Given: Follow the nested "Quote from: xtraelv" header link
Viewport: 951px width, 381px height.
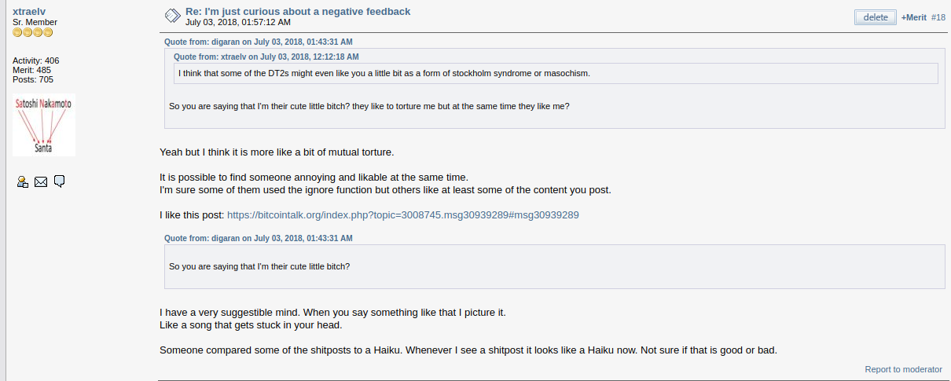Looking at the screenshot, I should 266,57.
